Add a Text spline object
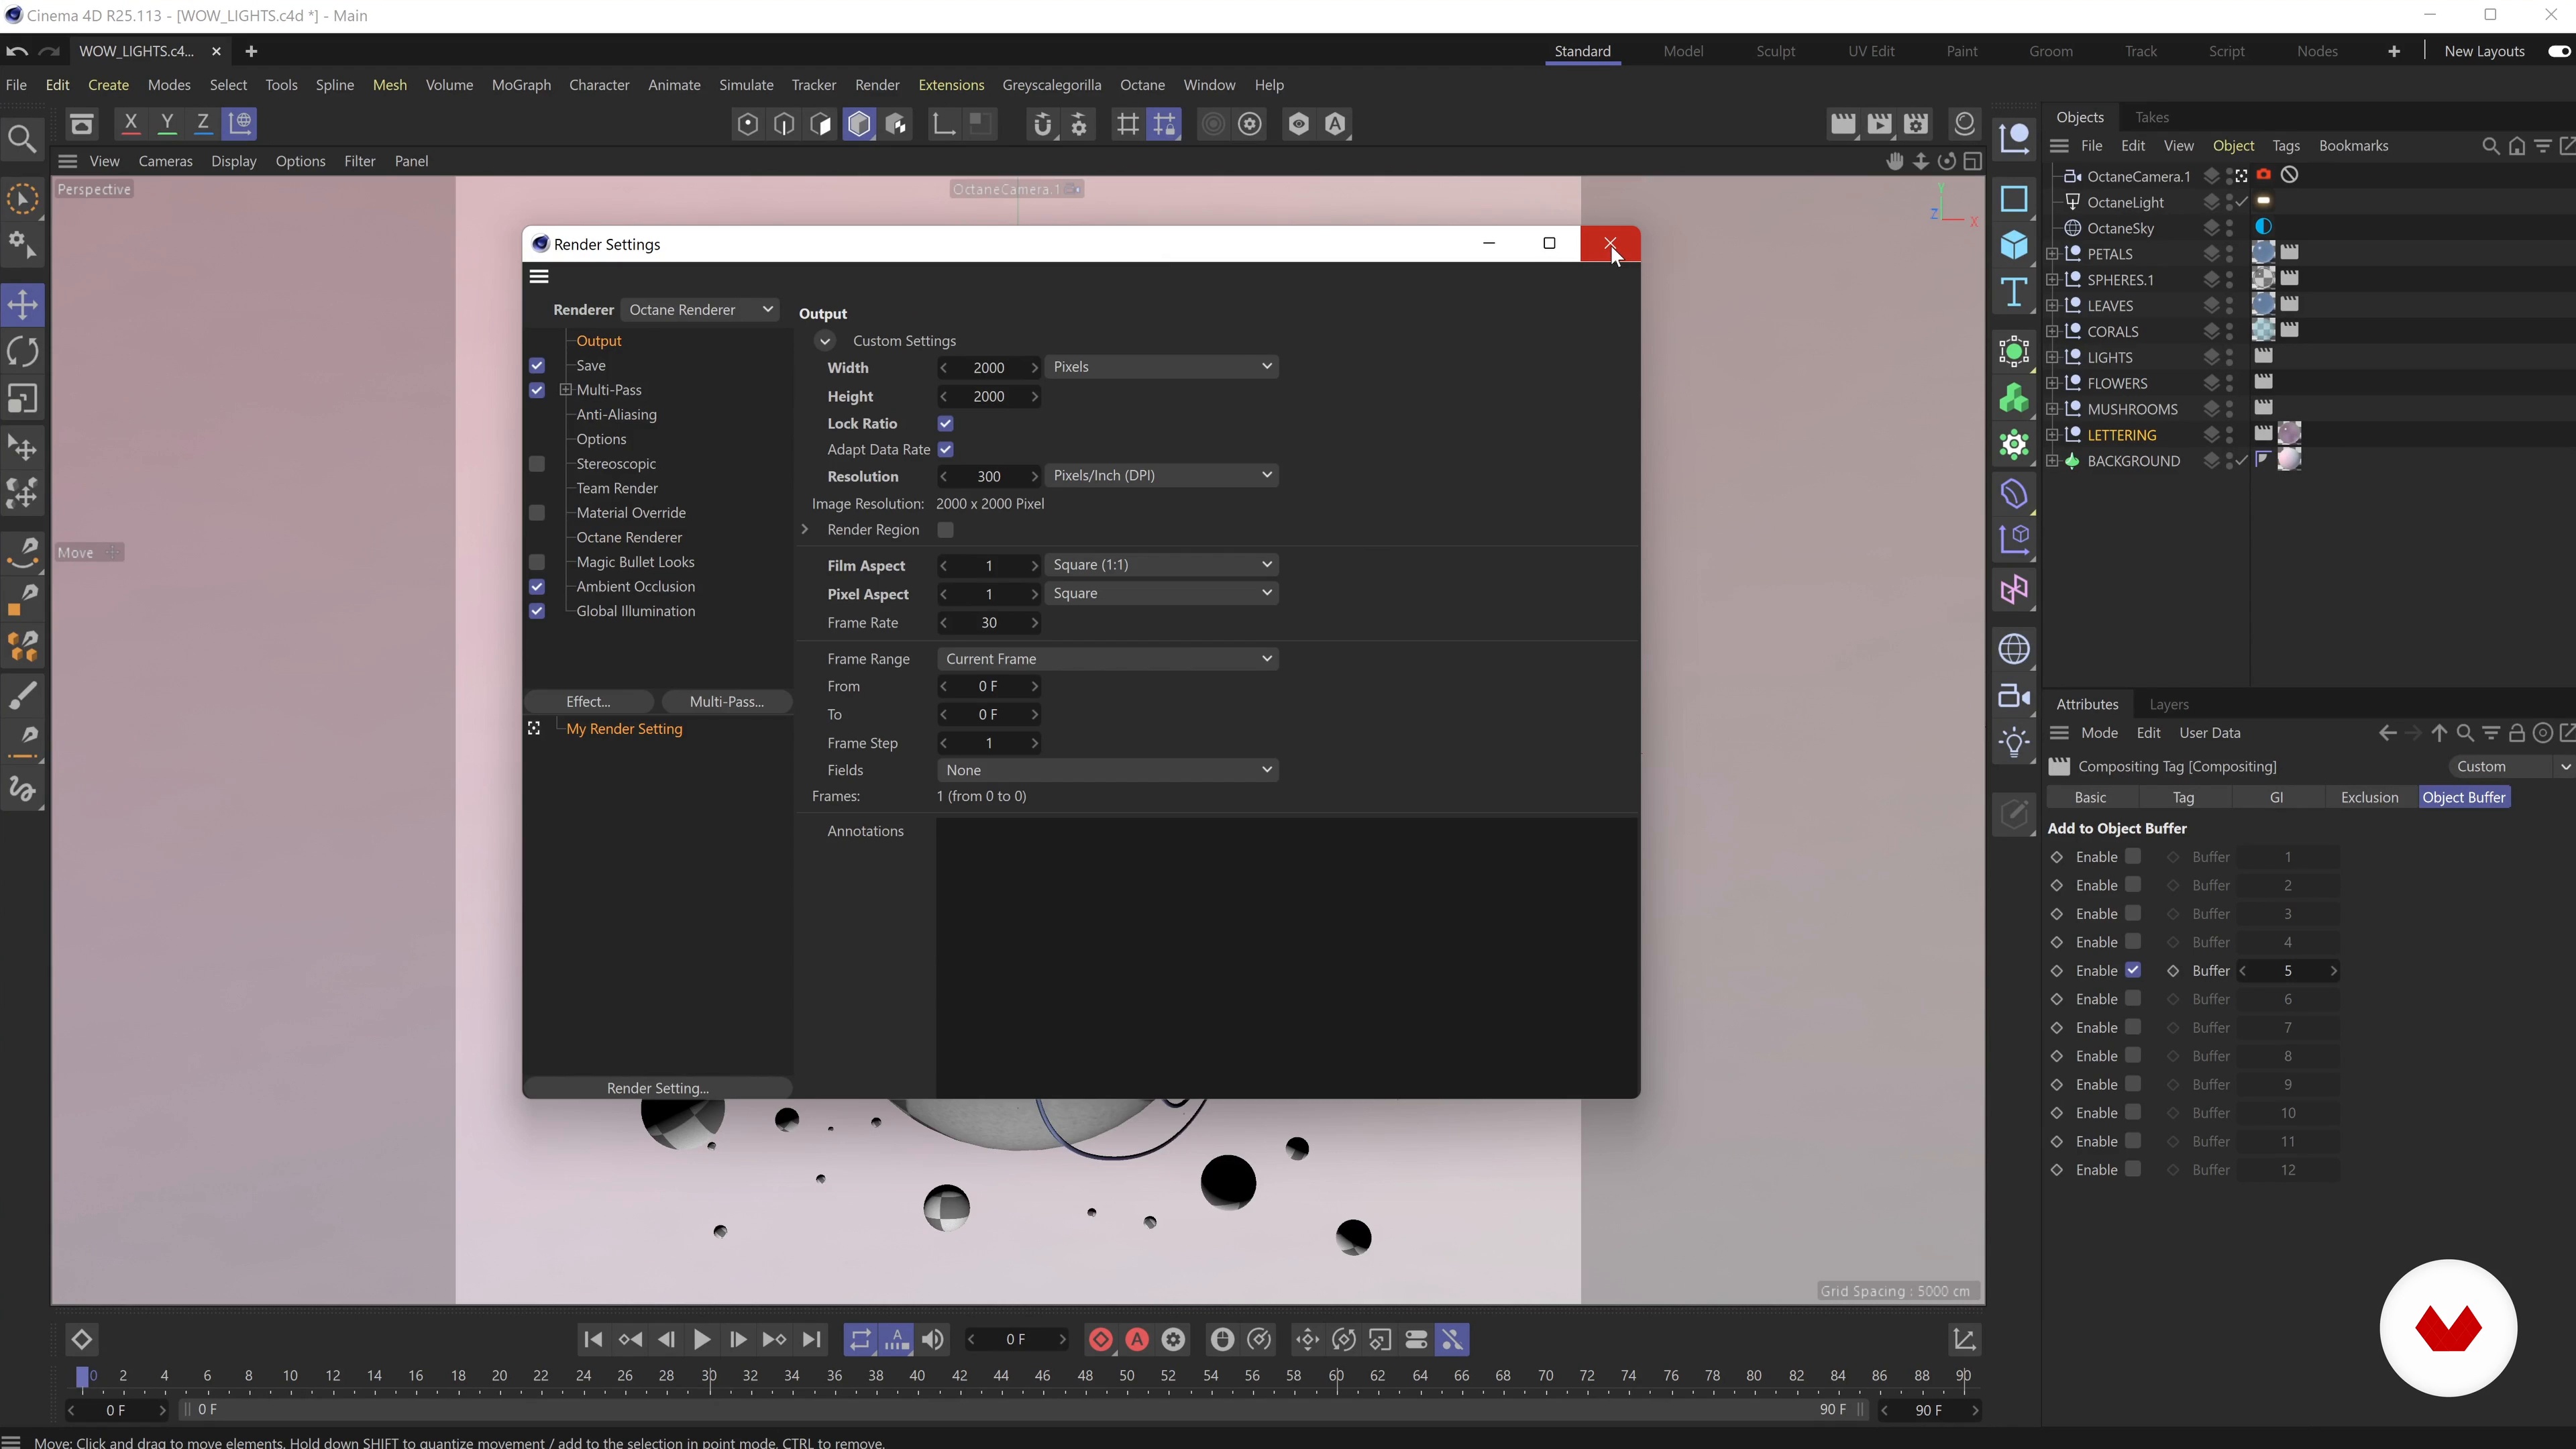This screenshot has width=2576, height=1449. point(2014,293)
